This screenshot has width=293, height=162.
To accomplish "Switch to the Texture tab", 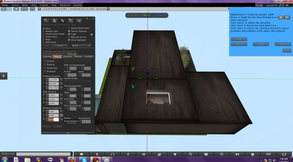I will click(x=78, y=56).
